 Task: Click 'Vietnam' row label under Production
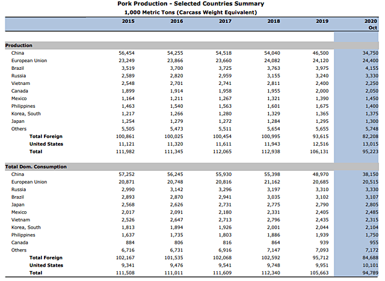(x=20, y=84)
